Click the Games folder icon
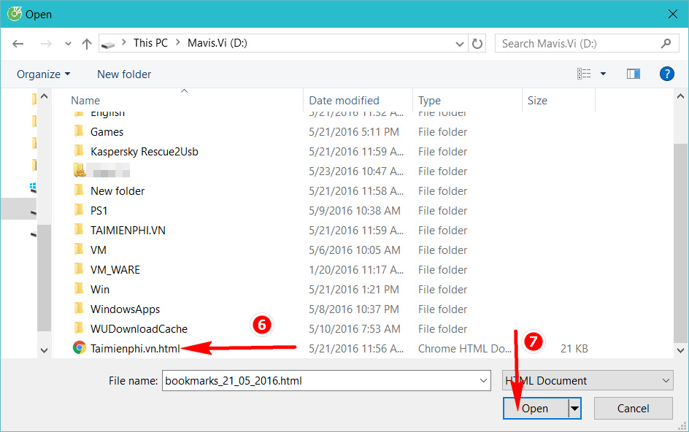Screen dimensions: 689x432 coord(79,132)
